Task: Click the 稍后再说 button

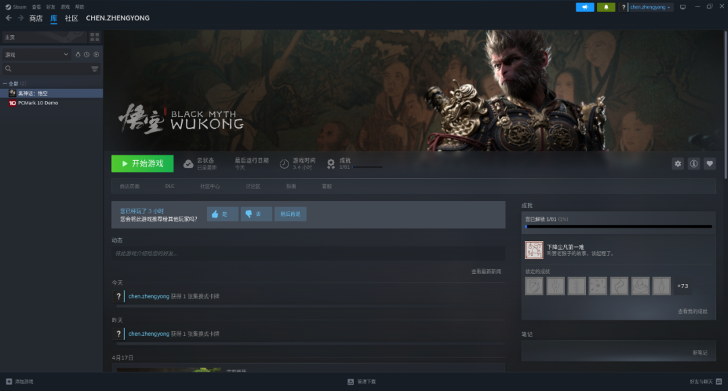Action: (290, 214)
